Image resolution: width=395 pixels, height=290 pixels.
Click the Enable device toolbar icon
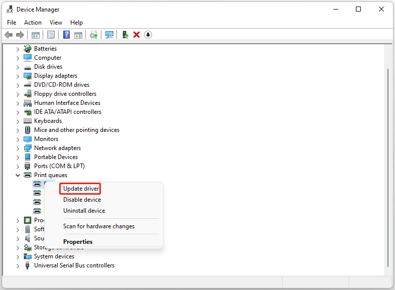[125, 35]
